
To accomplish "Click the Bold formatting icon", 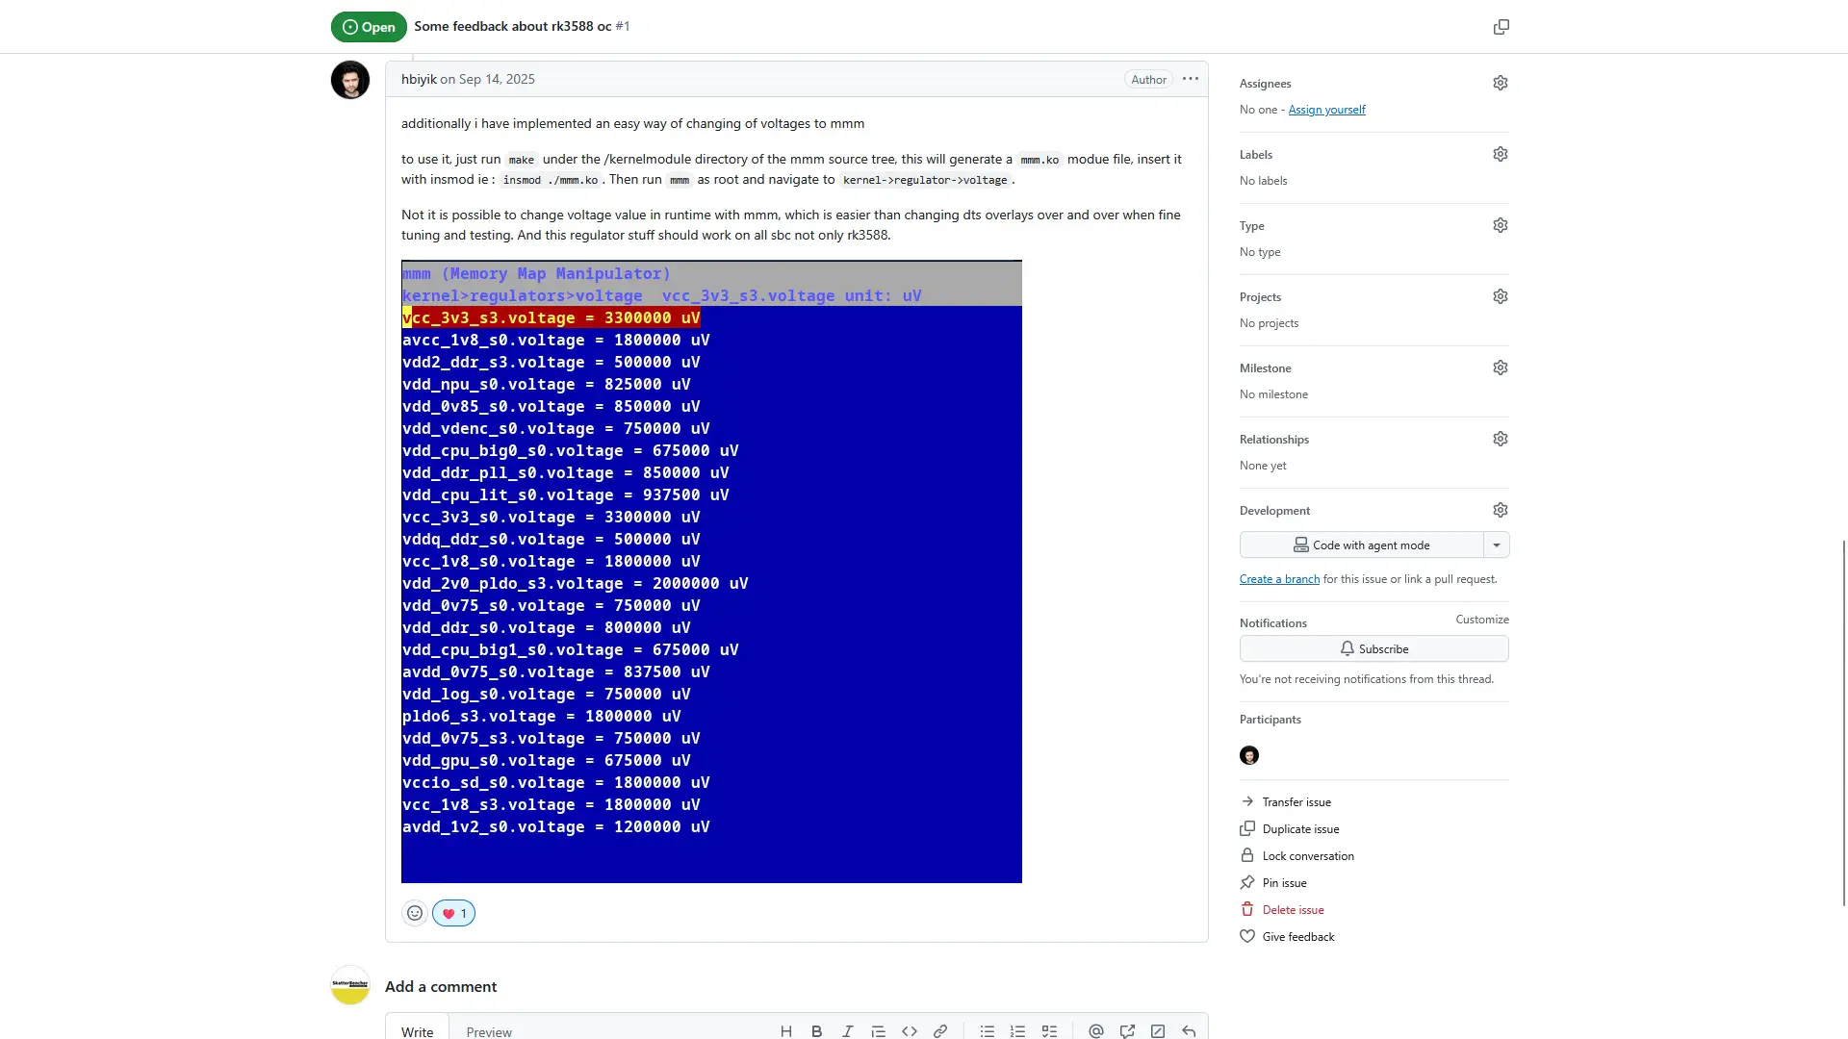I will click(x=816, y=1031).
